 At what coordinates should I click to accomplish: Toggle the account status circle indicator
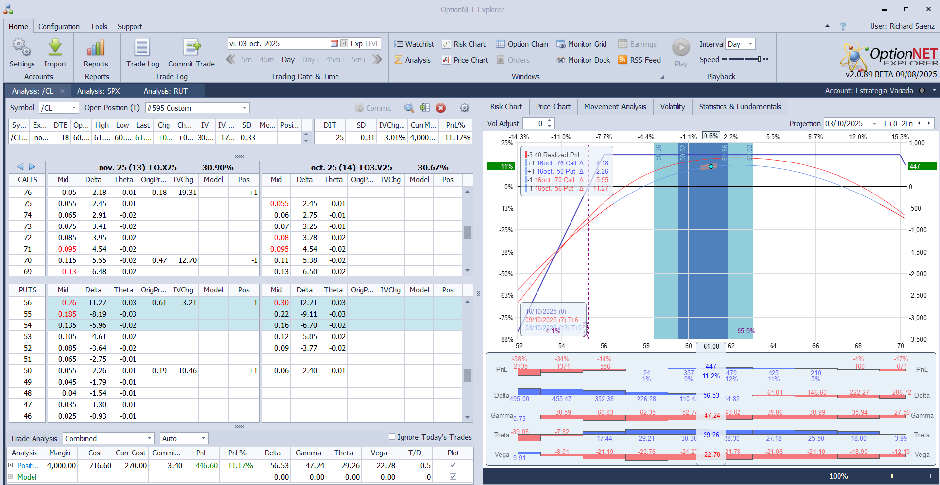point(922,91)
